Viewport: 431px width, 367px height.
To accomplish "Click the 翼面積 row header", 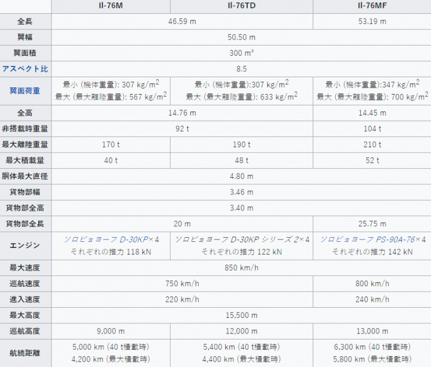I will 25,53.
